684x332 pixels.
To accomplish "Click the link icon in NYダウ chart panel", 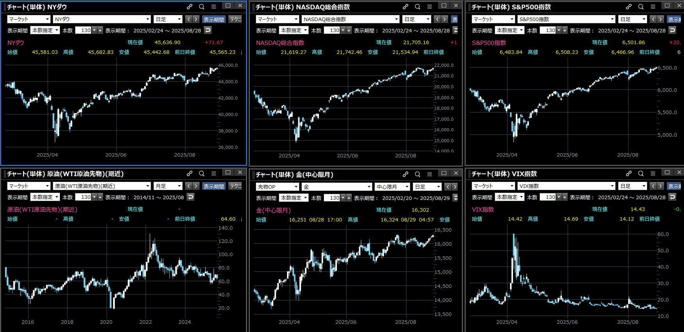I will (x=189, y=7).
